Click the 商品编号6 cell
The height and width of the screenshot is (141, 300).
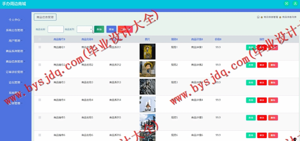(59, 135)
